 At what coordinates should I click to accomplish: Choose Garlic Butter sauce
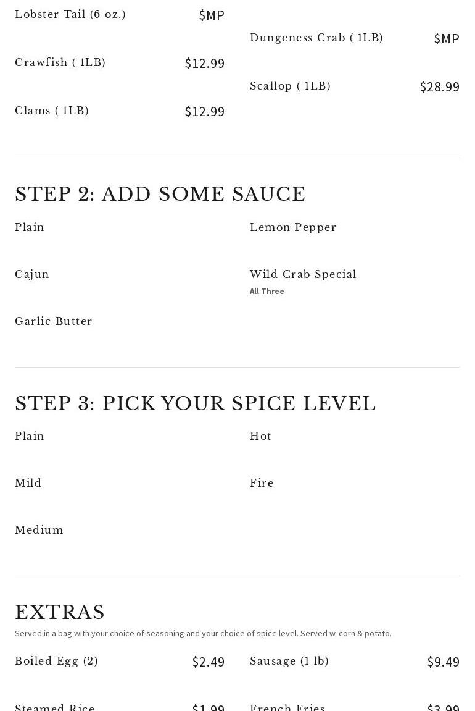point(54,322)
